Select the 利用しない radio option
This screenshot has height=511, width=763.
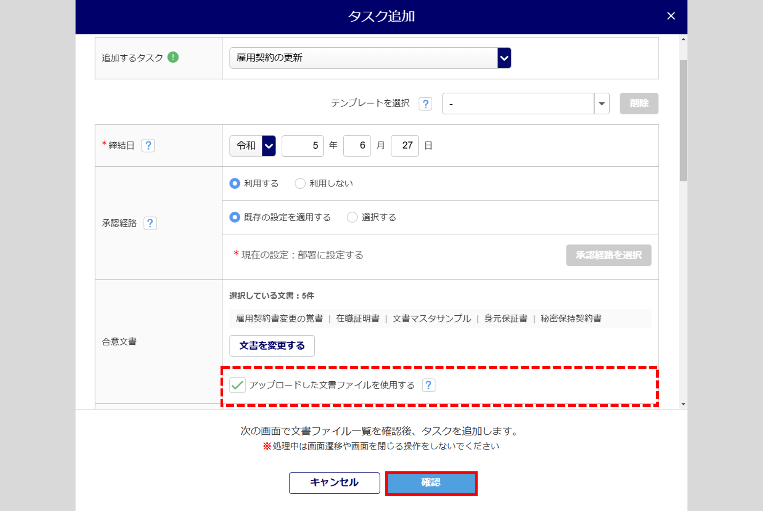tap(300, 183)
